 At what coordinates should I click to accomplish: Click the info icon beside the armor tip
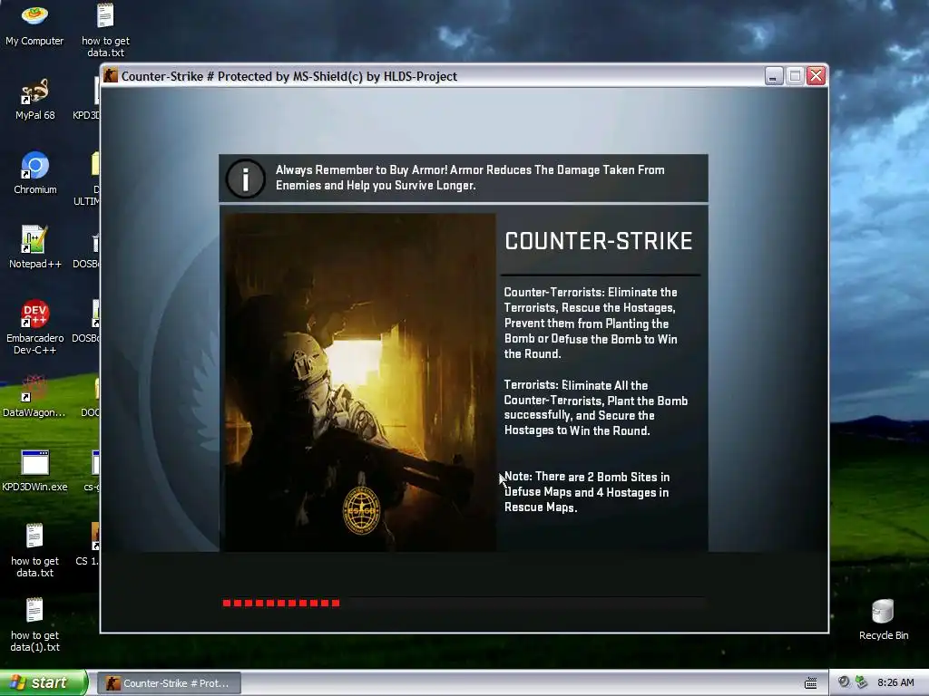point(245,179)
